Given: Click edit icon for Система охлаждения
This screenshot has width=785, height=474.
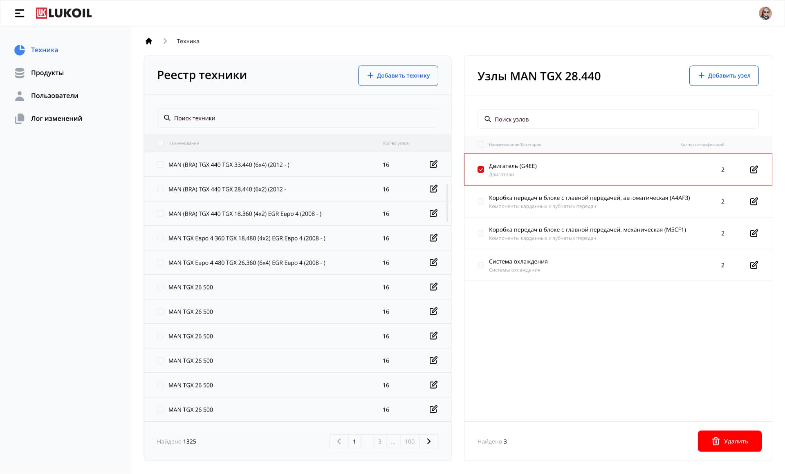Looking at the screenshot, I should 754,265.
